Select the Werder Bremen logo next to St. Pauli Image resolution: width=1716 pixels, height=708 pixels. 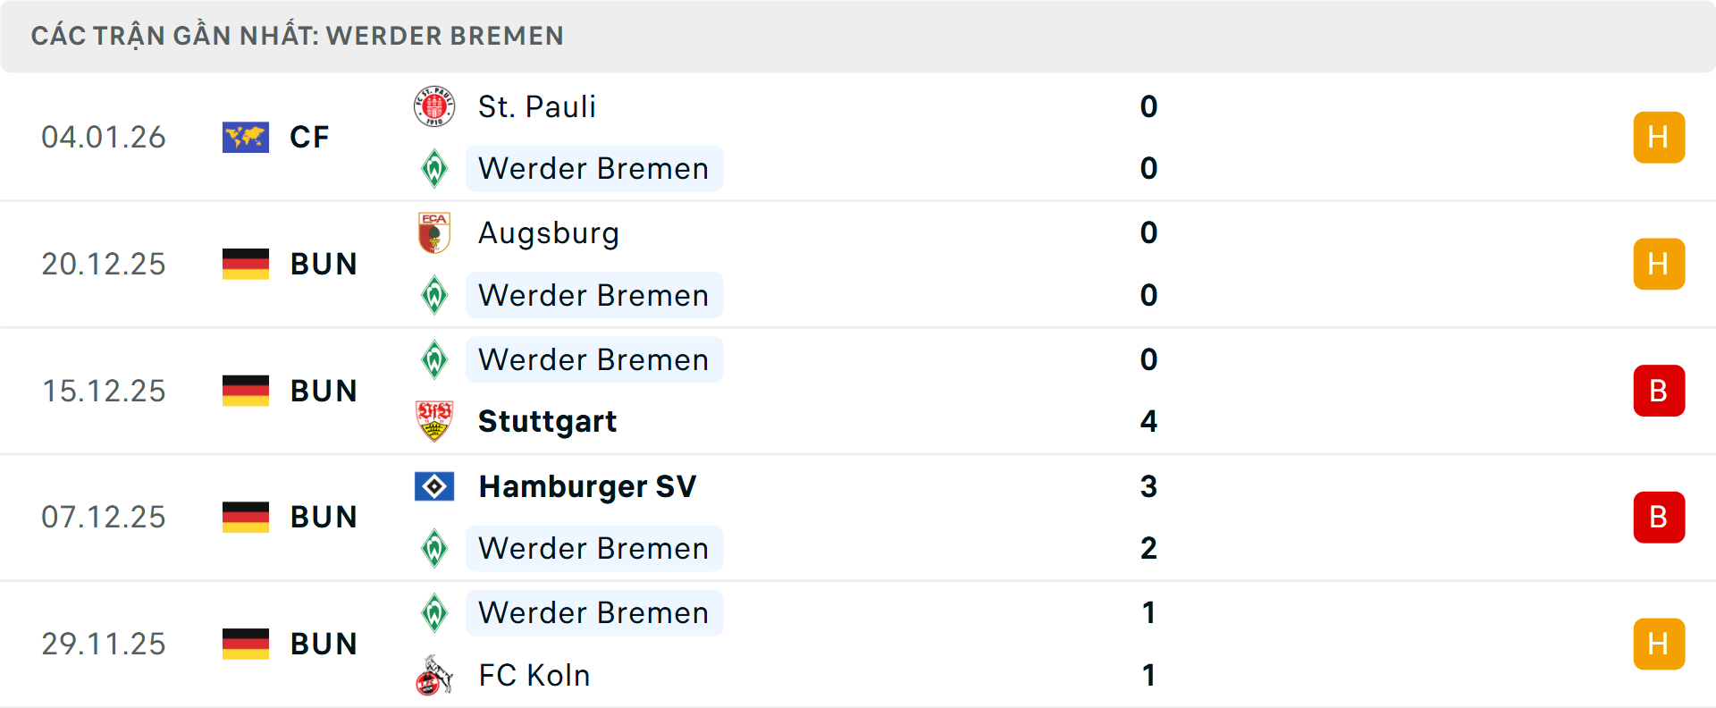pyautogui.click(x=435, y=168)
